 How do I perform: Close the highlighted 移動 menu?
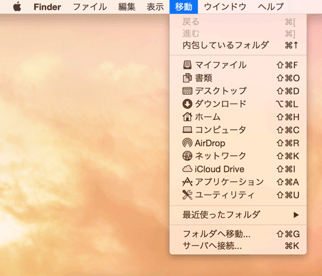tap(184, 7)
